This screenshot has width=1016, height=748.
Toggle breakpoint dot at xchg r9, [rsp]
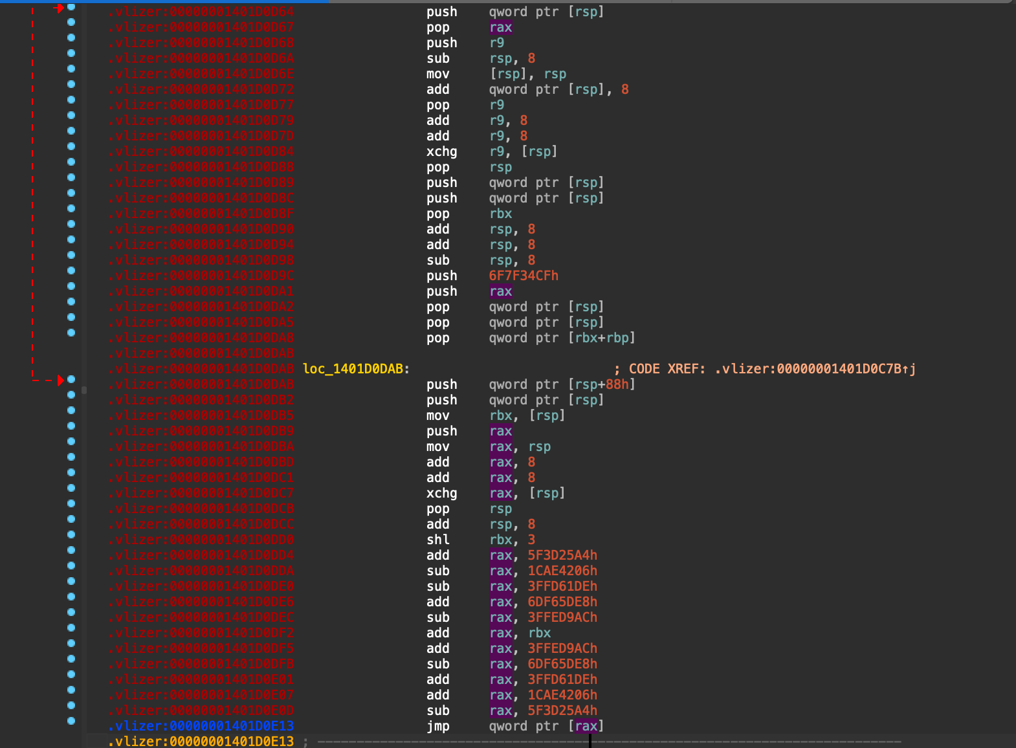(71, 146)
